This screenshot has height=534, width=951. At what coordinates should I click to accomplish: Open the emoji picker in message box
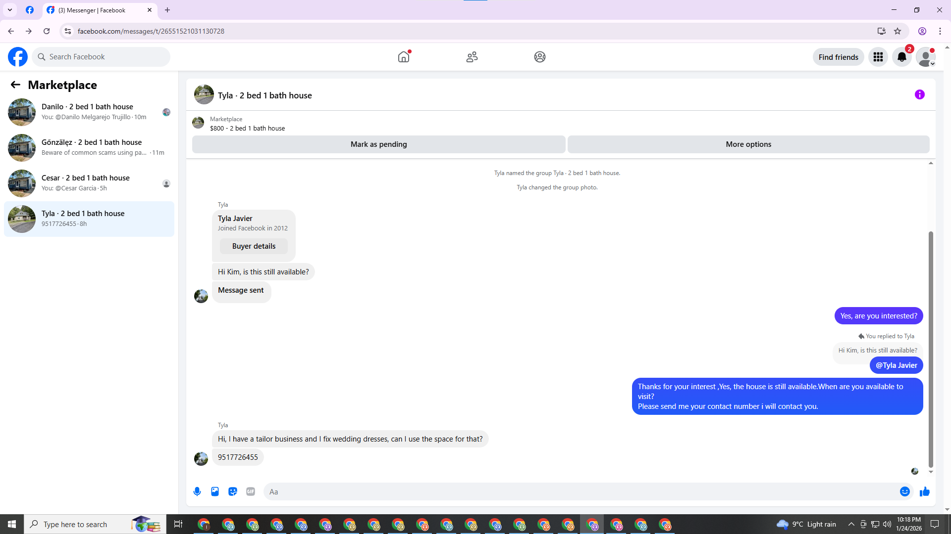904,491
